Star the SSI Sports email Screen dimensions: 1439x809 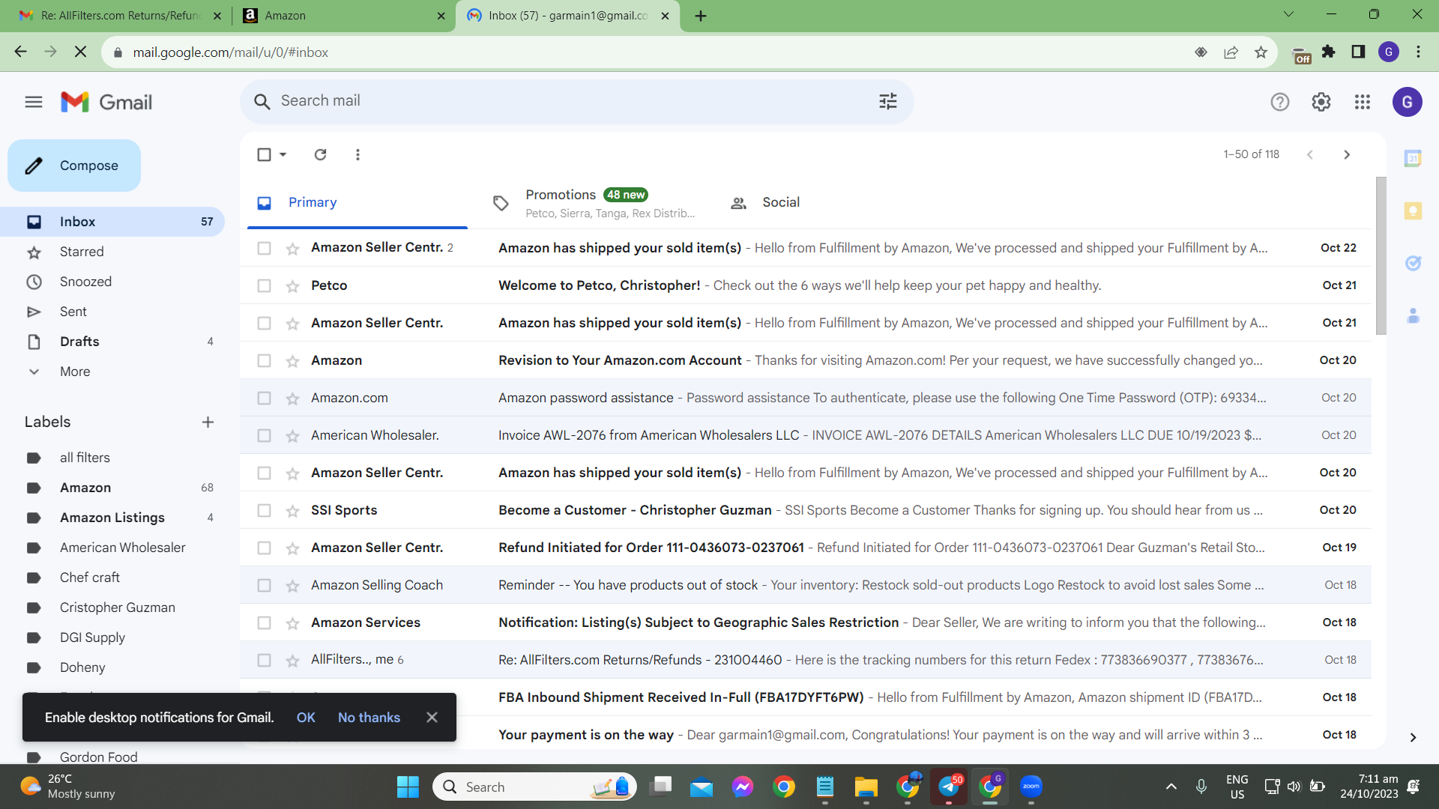(292, 511)
